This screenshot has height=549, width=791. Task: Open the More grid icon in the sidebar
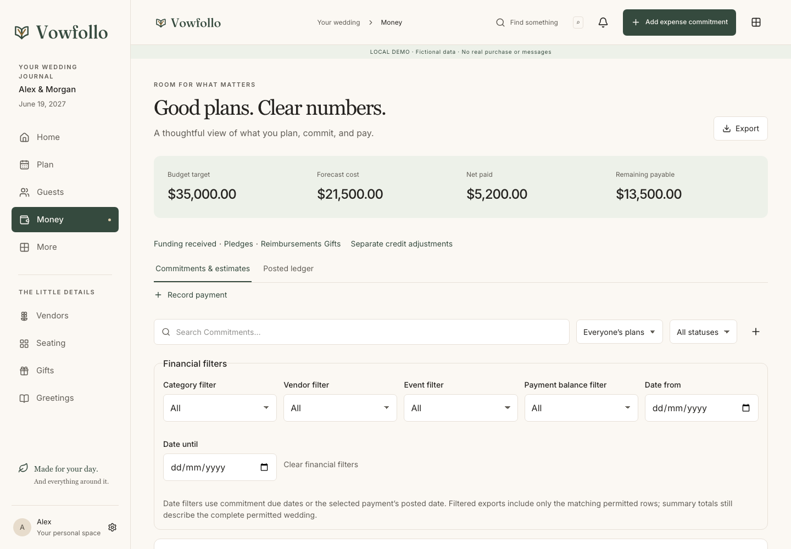pos(24,247)
